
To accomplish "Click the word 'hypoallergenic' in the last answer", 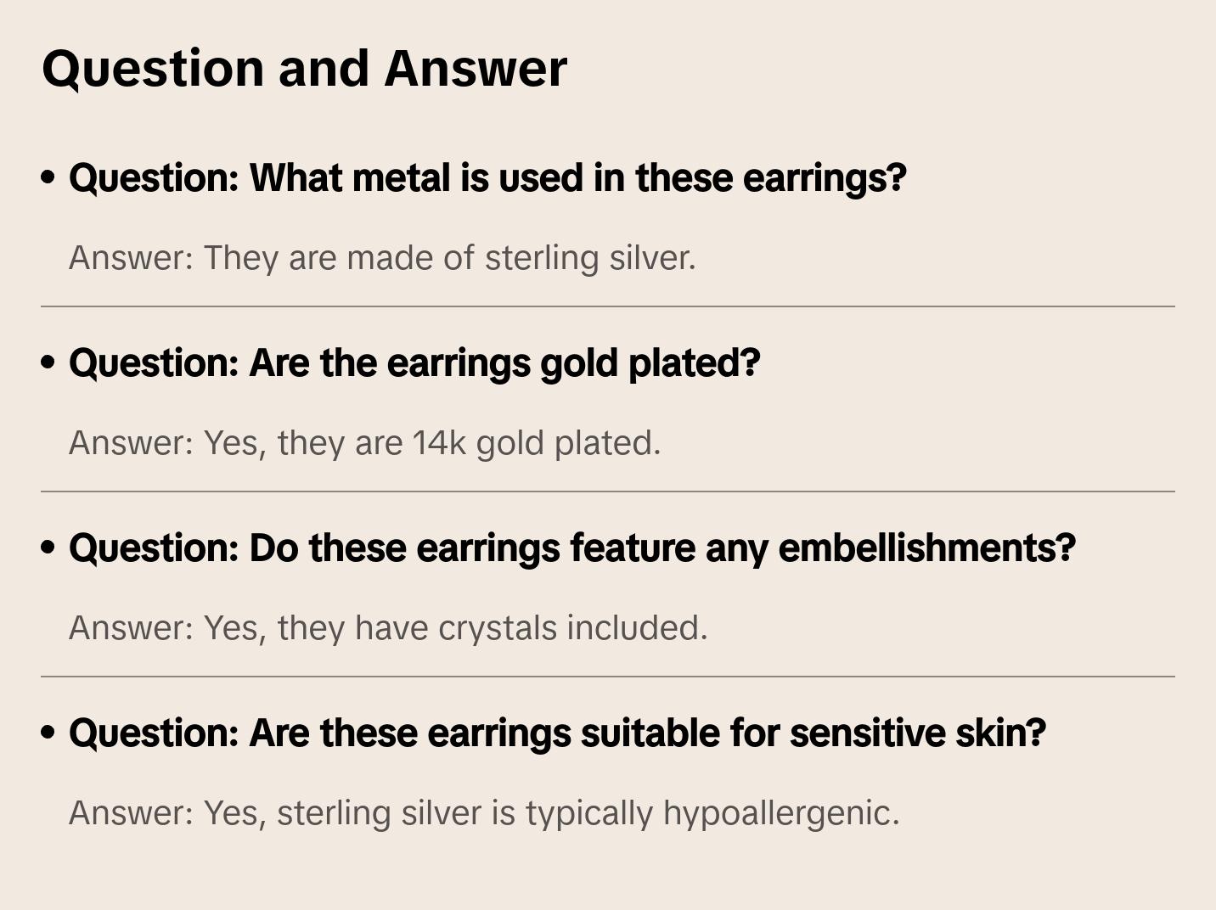I will [x=780, y=813].
